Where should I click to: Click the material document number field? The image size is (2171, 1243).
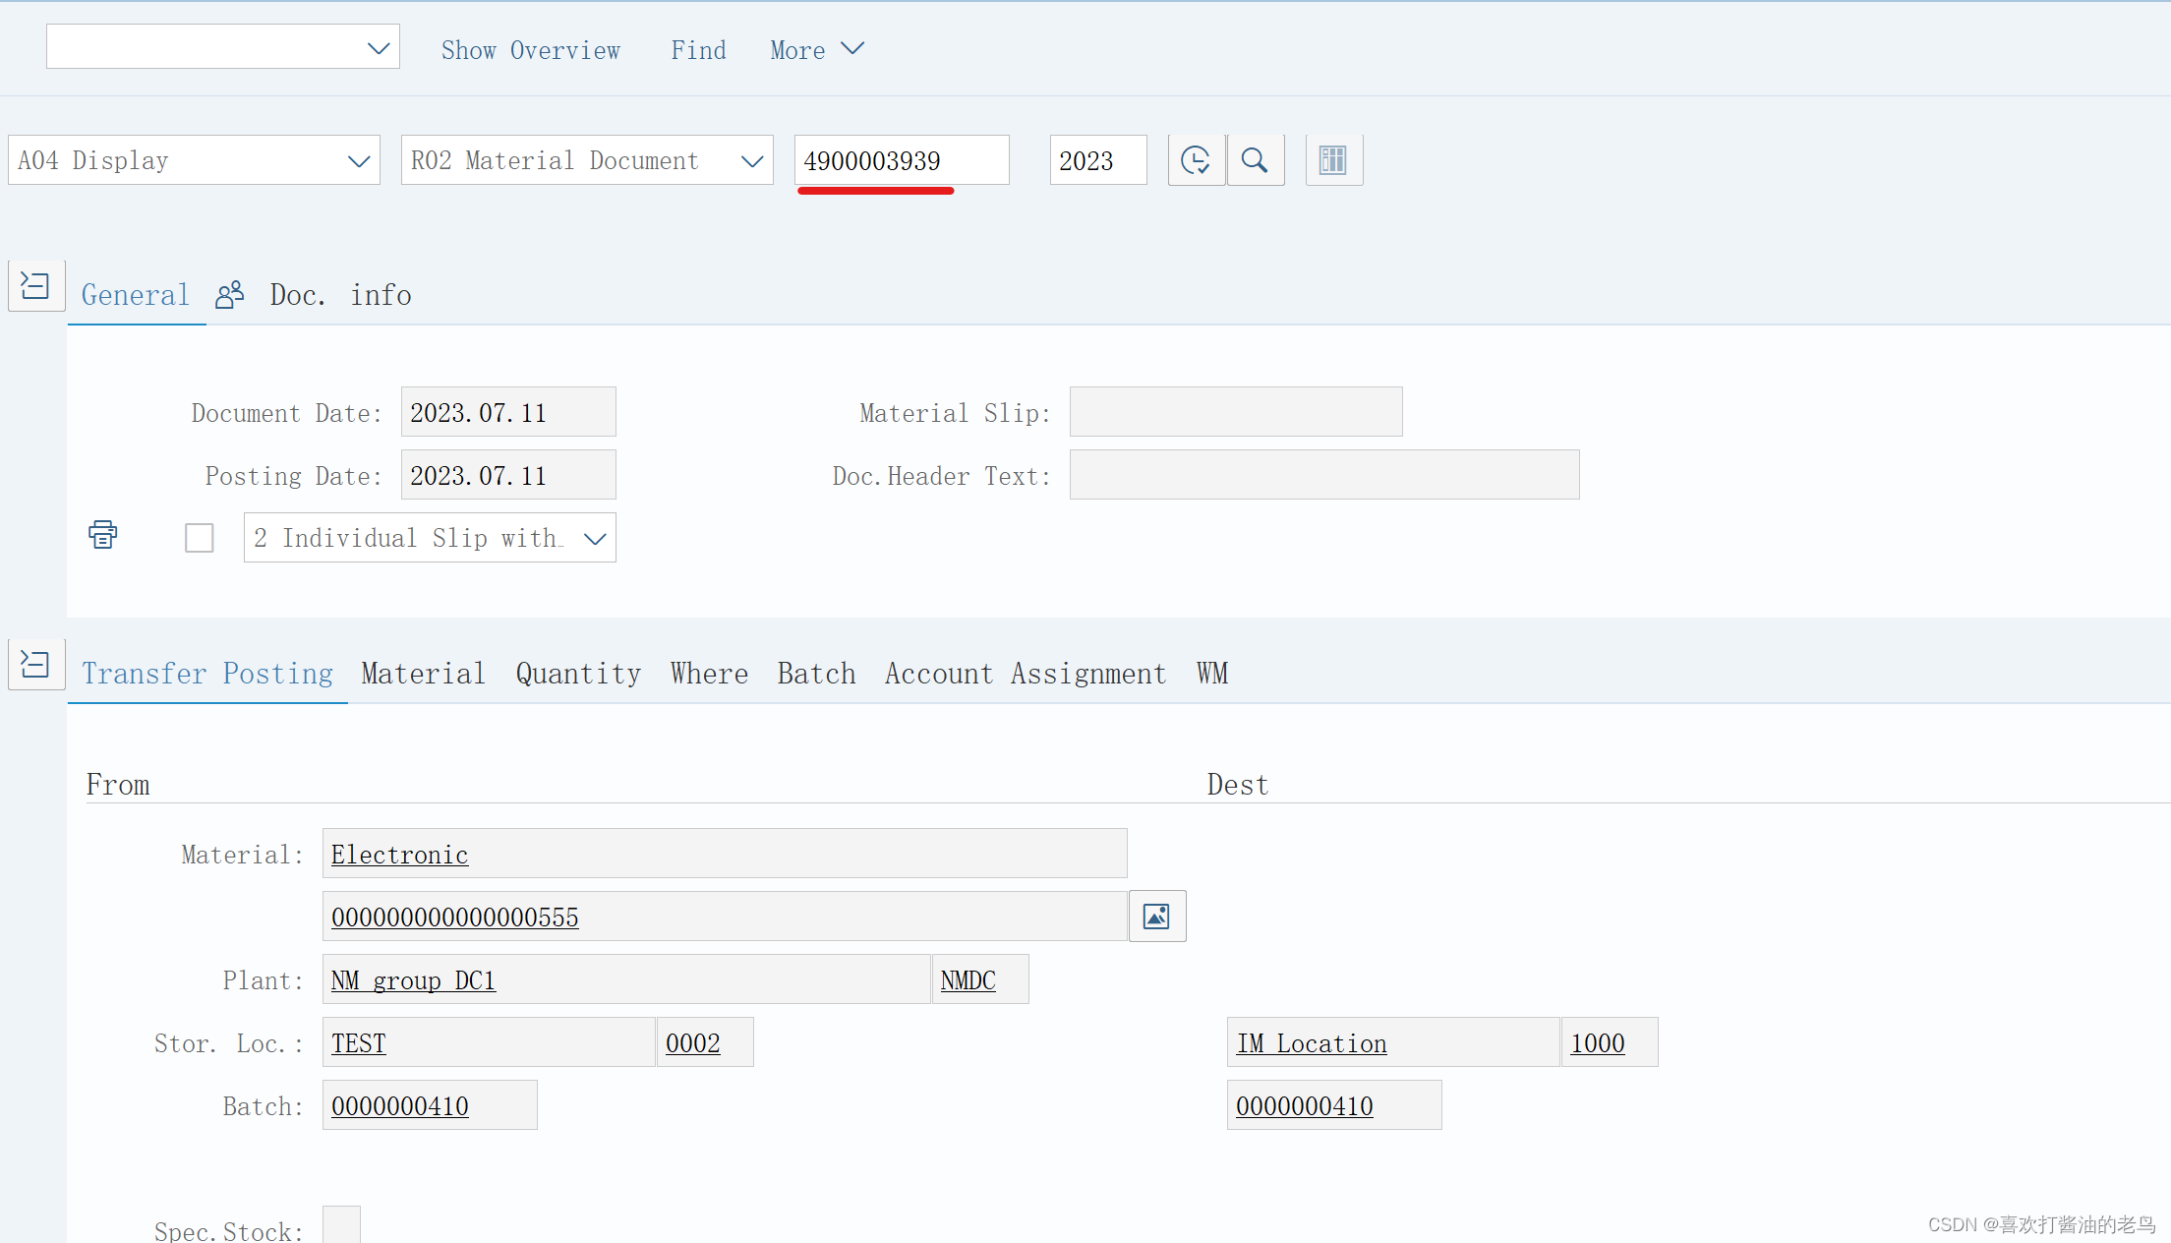click(x=901, y=159)
